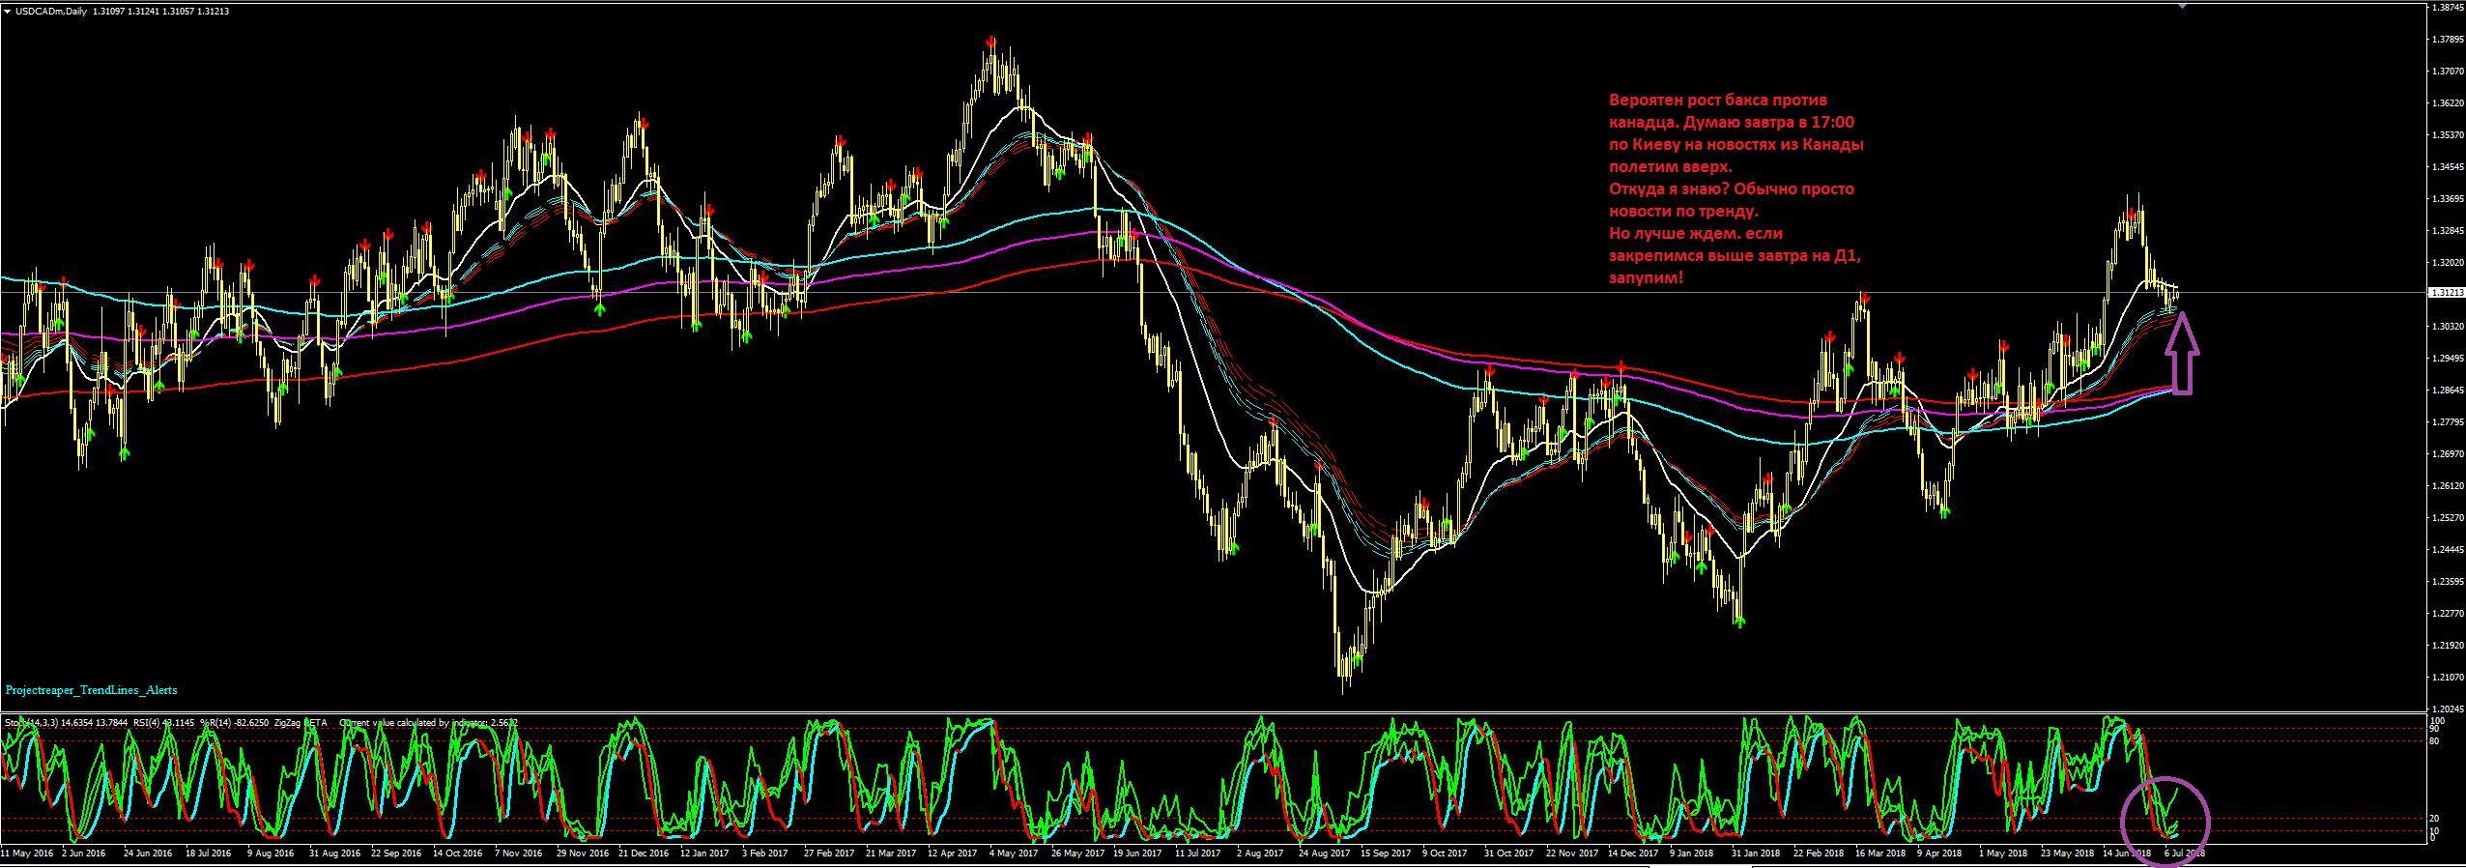Click price level 1.26970 on the scale

[x=2447, y=454]
